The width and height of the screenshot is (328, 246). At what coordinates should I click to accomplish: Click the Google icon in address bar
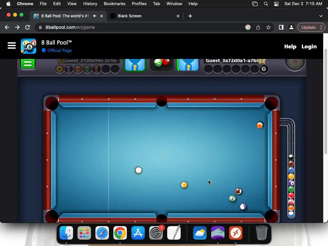(248, 27)
